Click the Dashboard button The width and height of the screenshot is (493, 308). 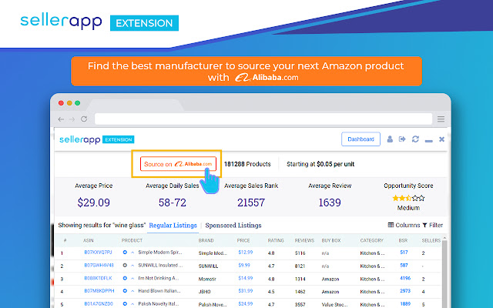tap(361, 139)
